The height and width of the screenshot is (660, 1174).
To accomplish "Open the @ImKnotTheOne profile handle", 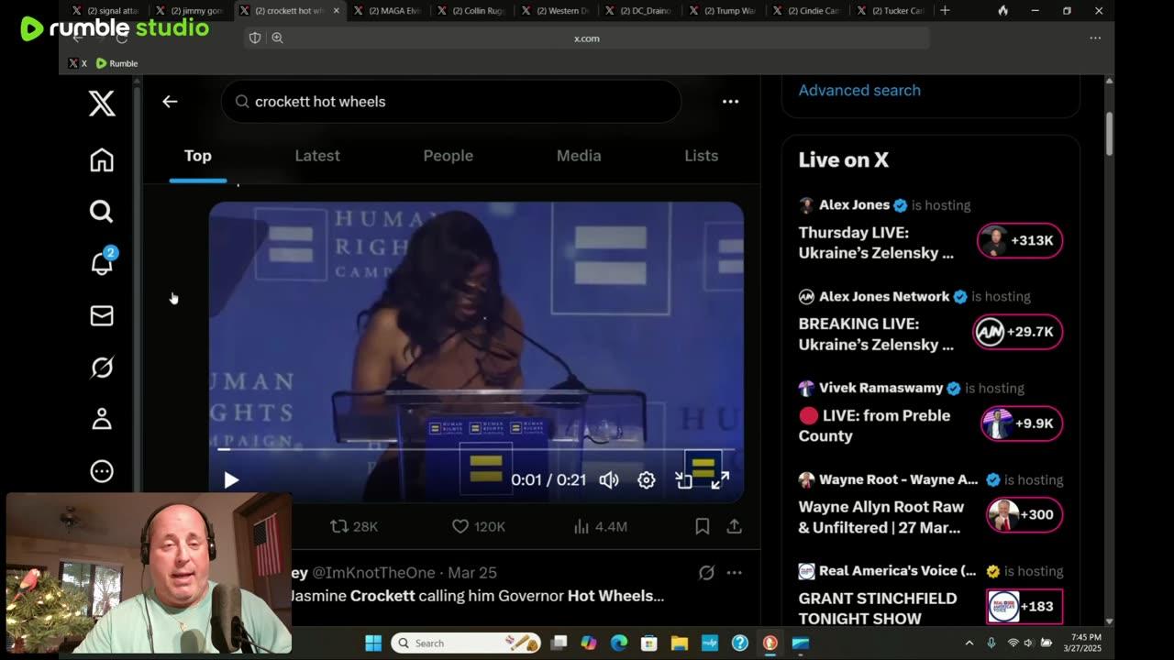I will click(x=374, y=573).
